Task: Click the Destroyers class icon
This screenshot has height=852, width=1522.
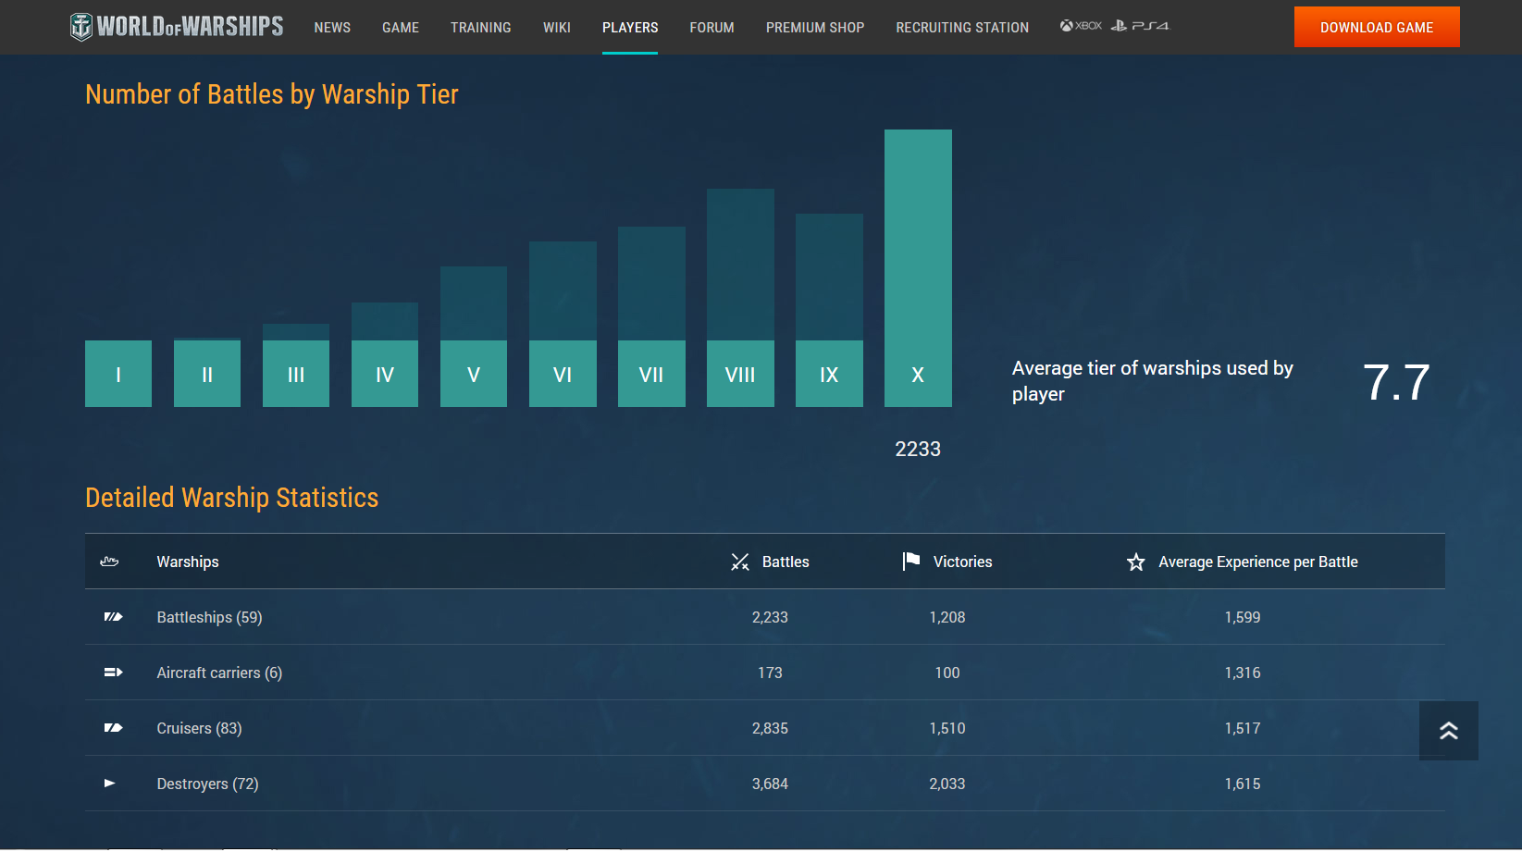Action: pyautogui.click(x=110, y=784)
